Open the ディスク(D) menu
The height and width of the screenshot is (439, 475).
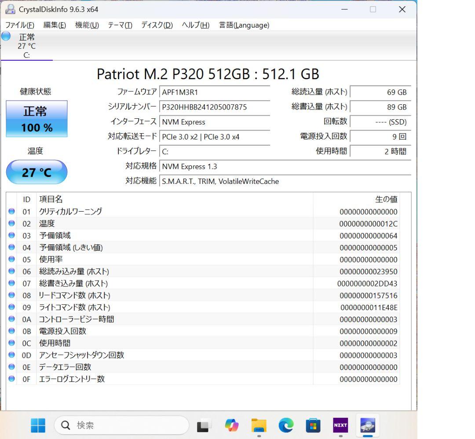[x=157, y=25]
